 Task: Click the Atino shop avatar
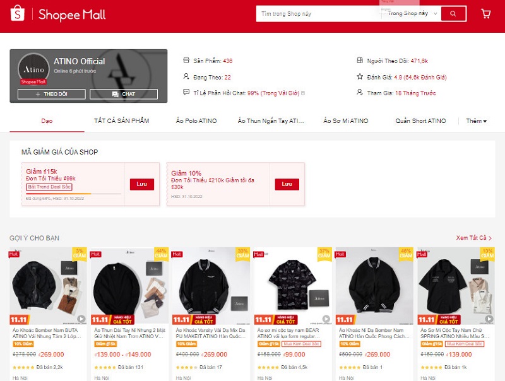33,69
